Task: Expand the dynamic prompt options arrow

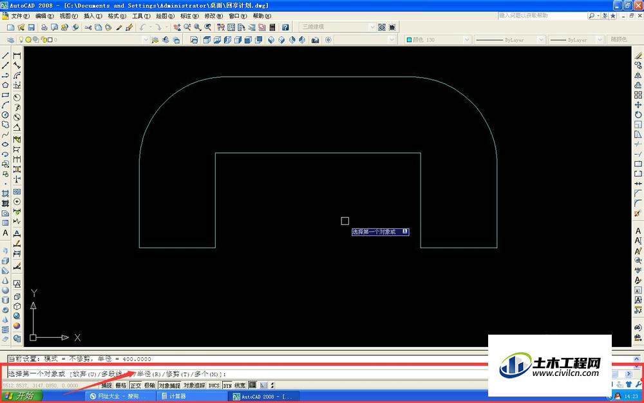Action: tap(405, 231)
